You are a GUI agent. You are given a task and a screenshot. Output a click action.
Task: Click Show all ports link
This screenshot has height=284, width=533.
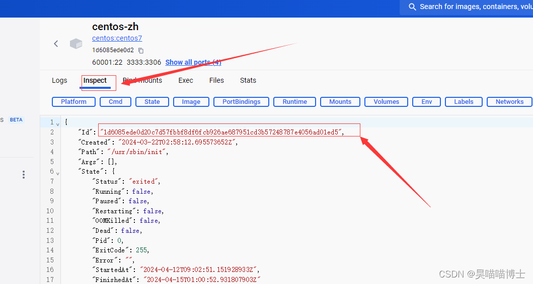[193, 62]
